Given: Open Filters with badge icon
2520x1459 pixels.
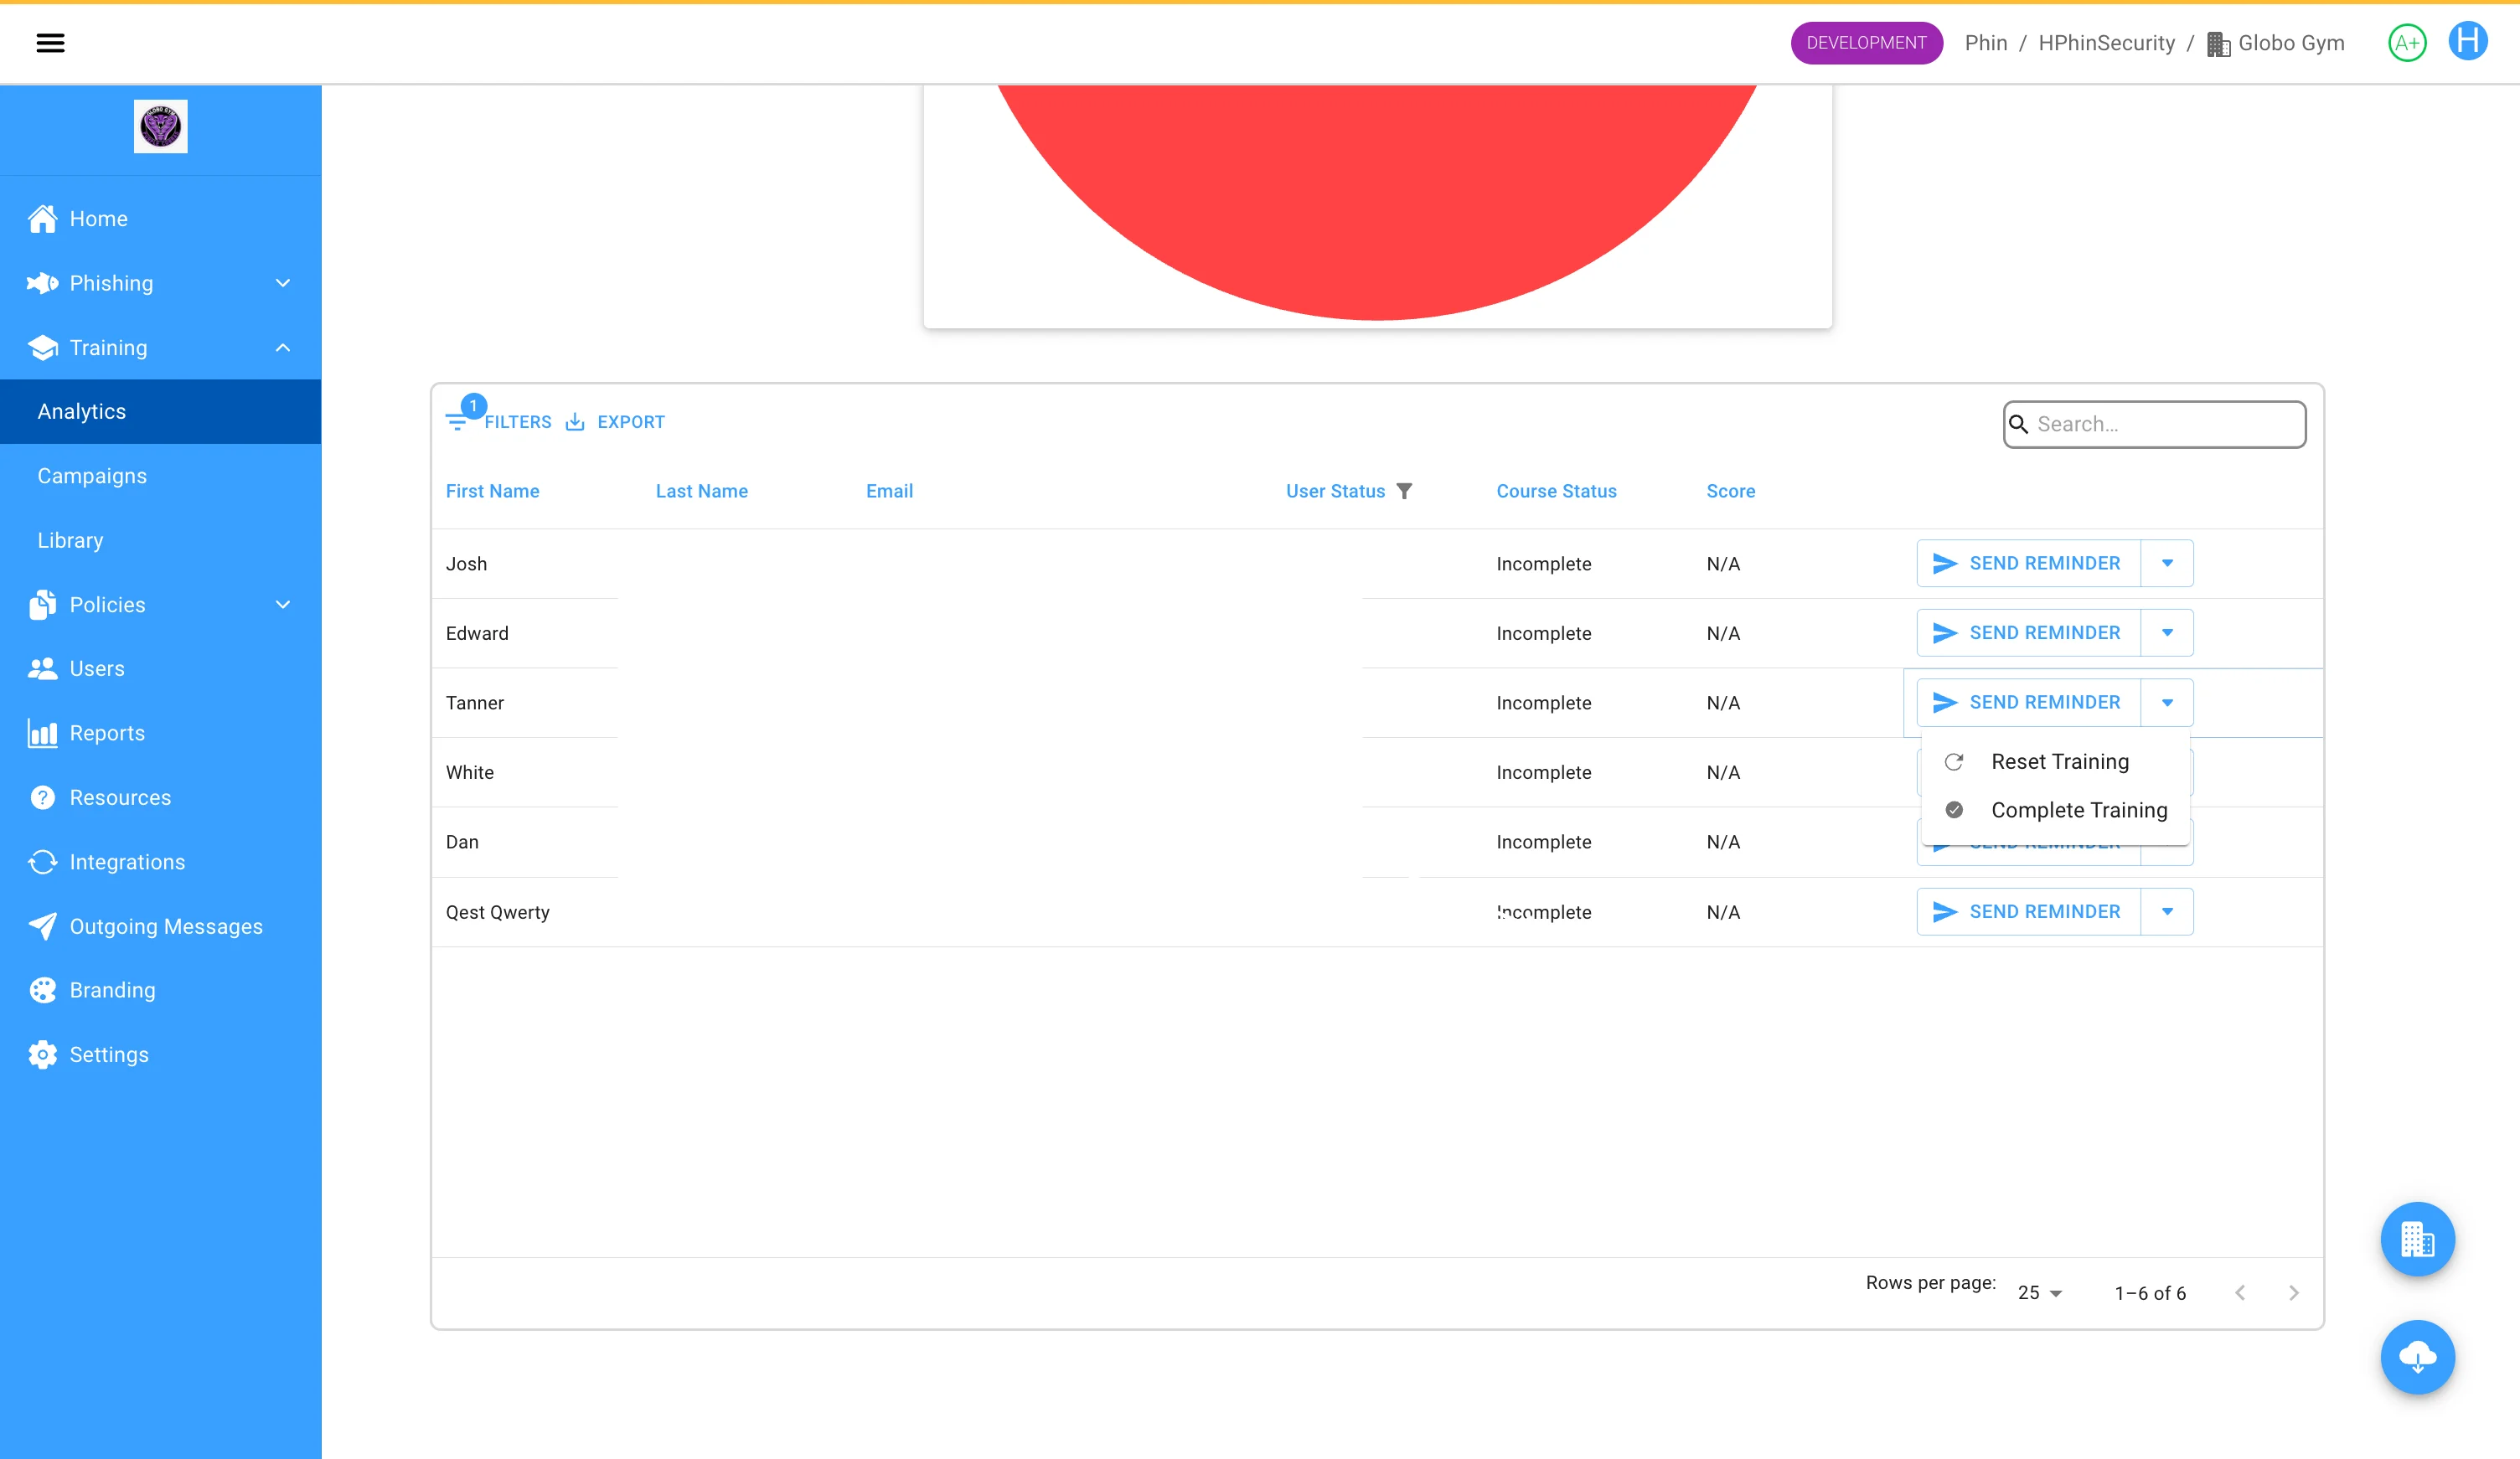Looking at the screenshot, I should (x=499, y=421).
